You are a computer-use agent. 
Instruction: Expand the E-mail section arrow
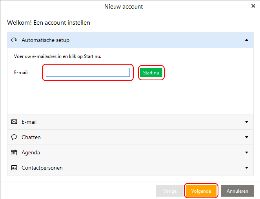(x=246, y=122)
